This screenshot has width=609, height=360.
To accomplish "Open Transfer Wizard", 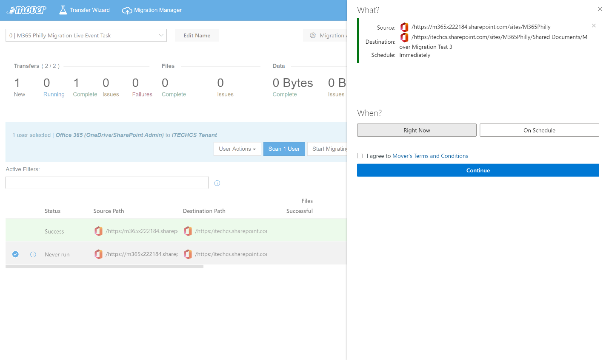I will (x=84, y=10).
